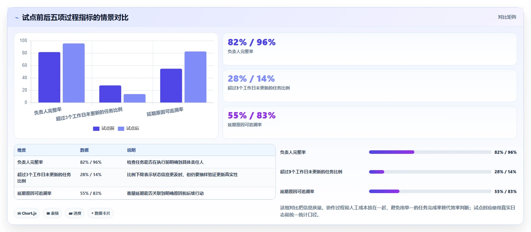Click the 延期原因可追溯率 label under the third card
Viewport: 531px width, 232px height.
pos(245,125)
